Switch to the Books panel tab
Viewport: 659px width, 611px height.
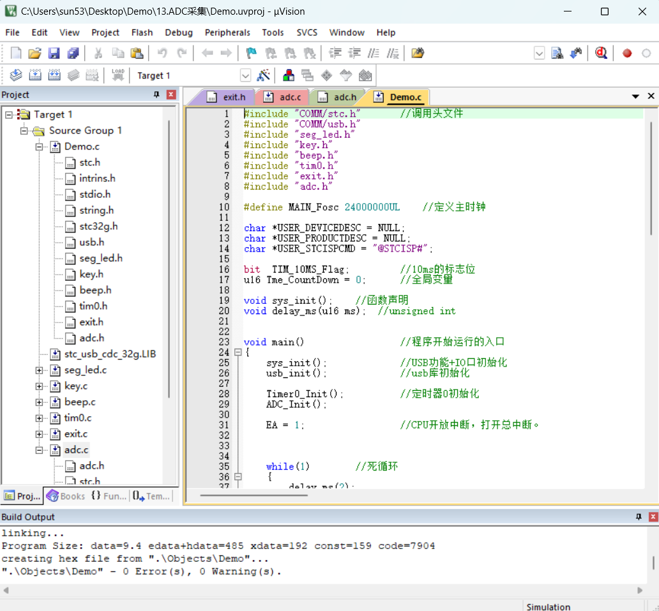point(66,496)
